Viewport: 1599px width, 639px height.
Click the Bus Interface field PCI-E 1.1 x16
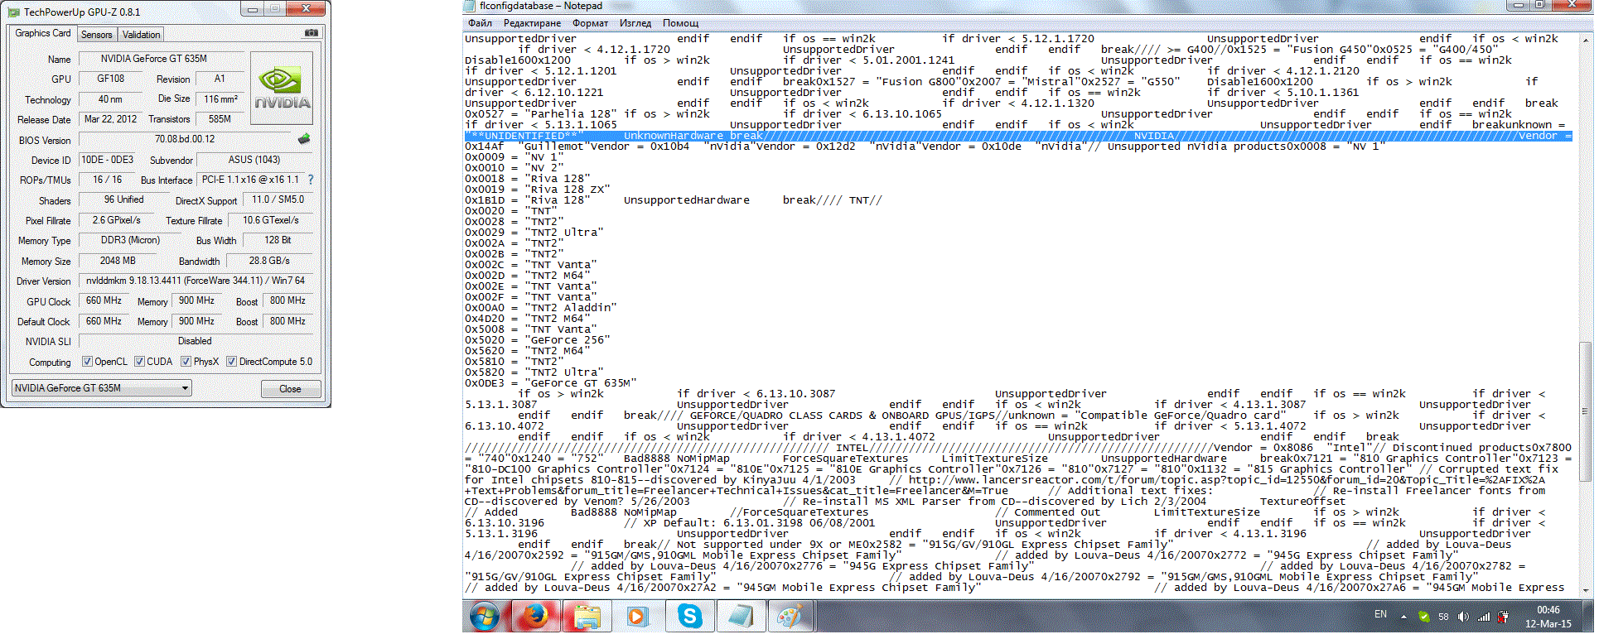point(251,180)
